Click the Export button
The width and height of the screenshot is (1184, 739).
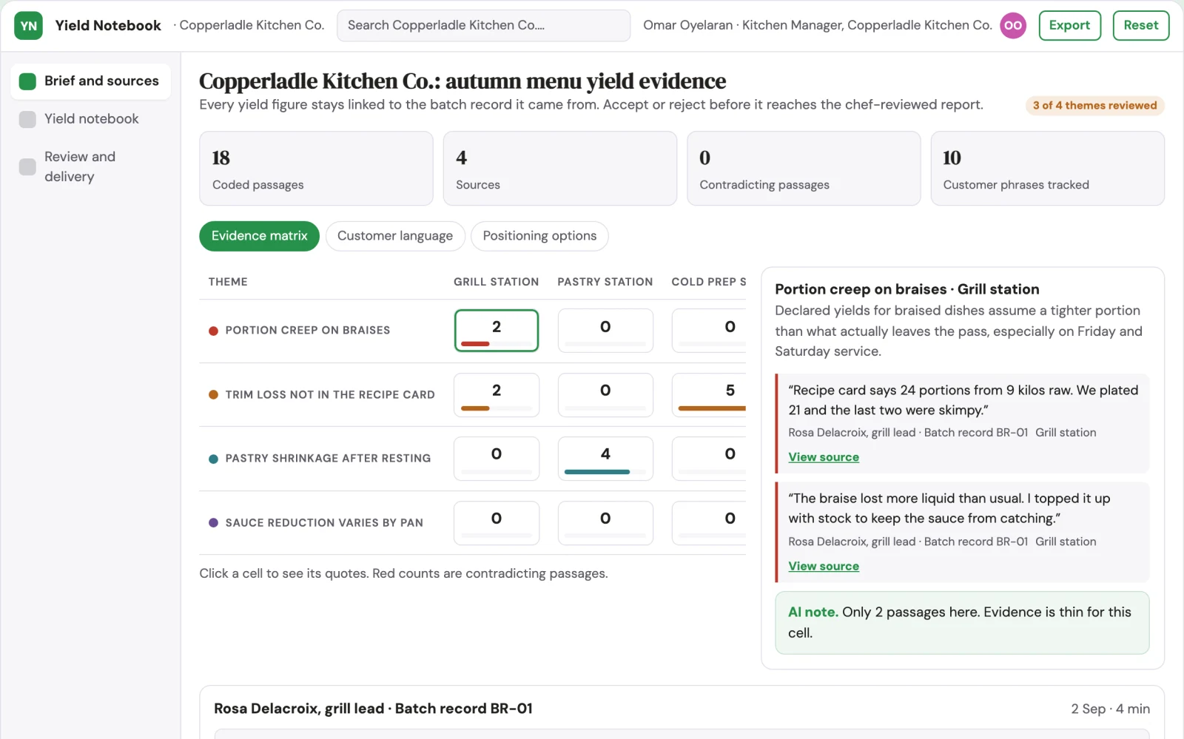pyautogui.click(x=1069, y=25)
